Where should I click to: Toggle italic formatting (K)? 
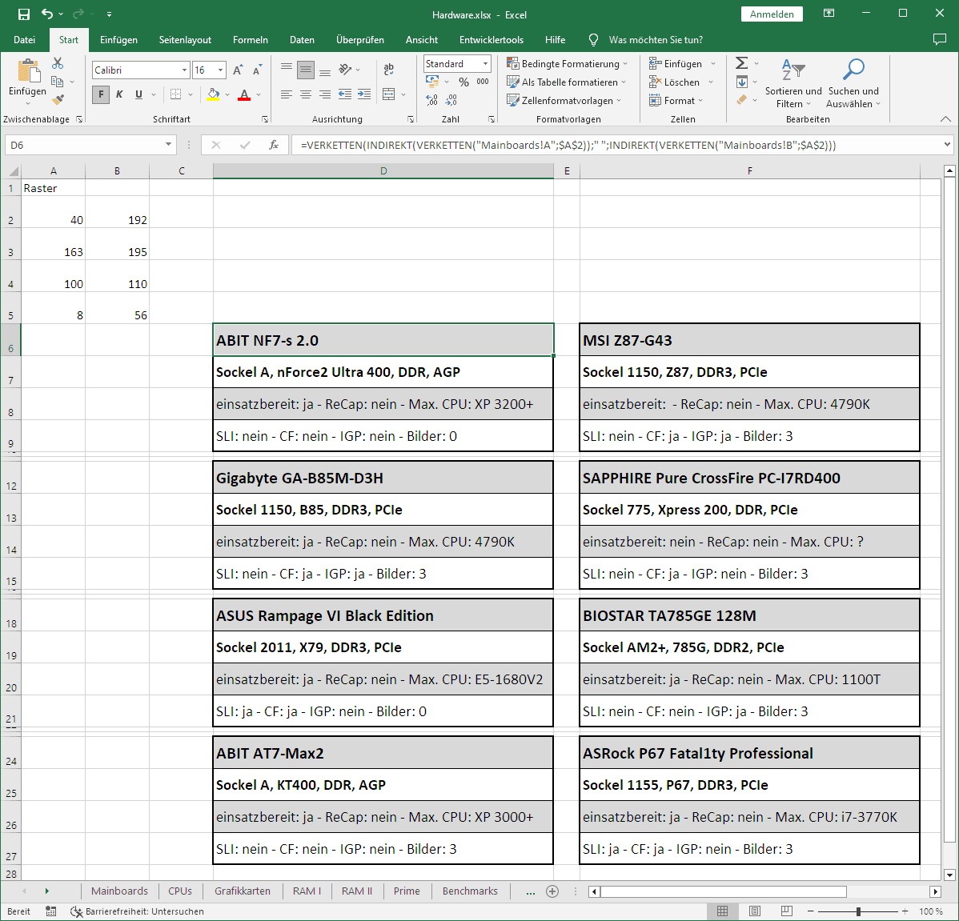tap(120, 94)
